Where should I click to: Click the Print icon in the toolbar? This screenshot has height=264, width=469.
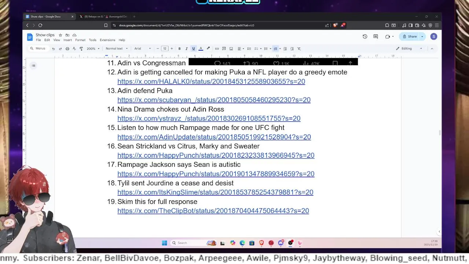67,49
